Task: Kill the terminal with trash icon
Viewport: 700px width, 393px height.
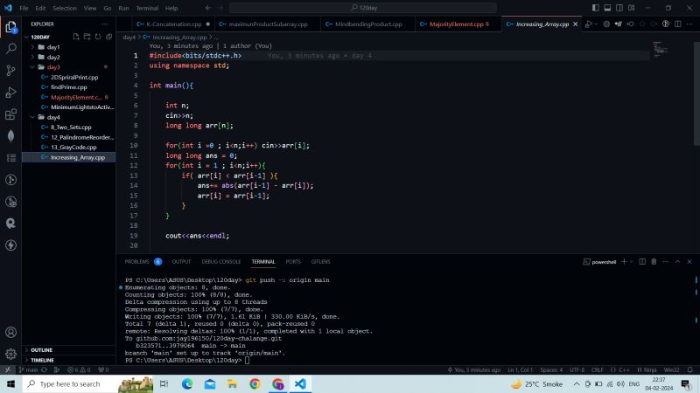Action: [x=654, y=262]
